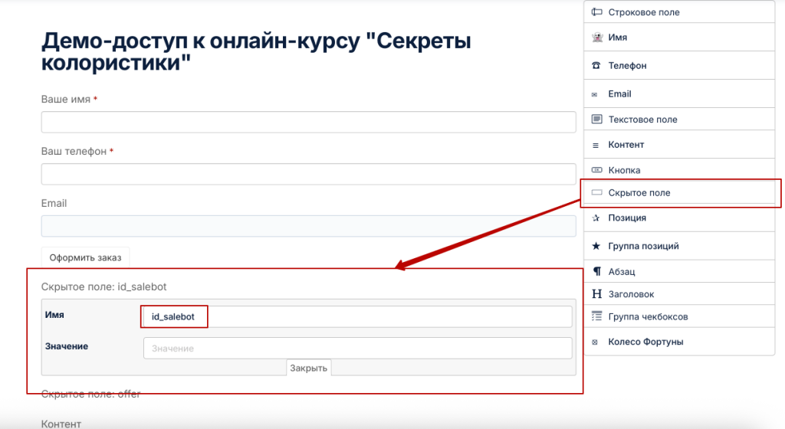Click the outlined star icon beside Позиция

tap(596, 218)
